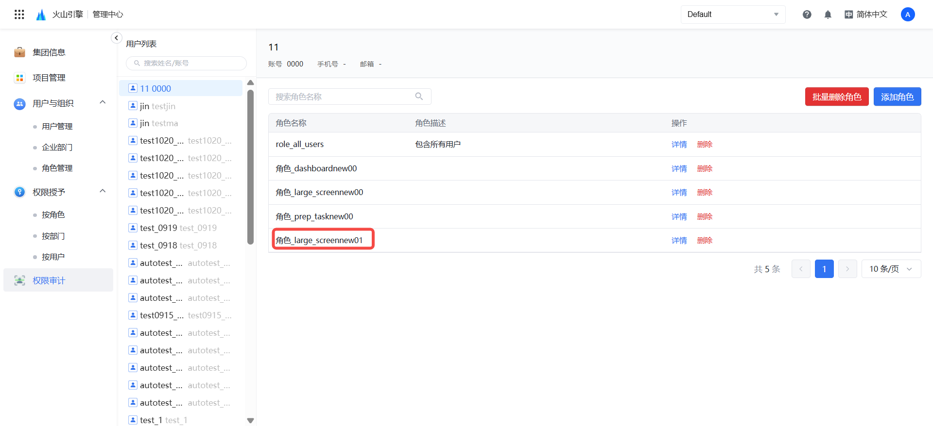The height and width of the screenshot is (426, 933).
Task: Click the search icon in role search box
Action: 419,97
